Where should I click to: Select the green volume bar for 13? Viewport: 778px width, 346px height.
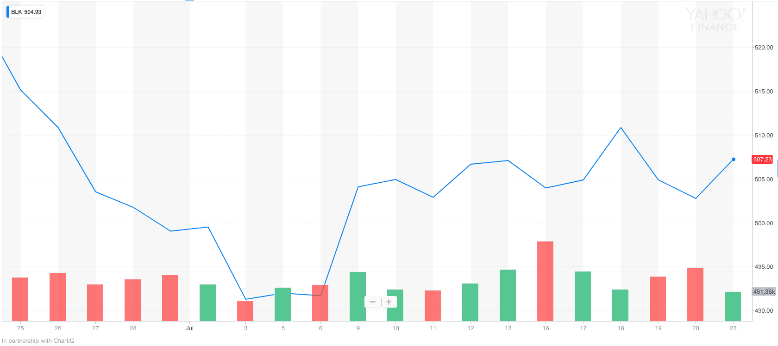(x=508, y=295)
